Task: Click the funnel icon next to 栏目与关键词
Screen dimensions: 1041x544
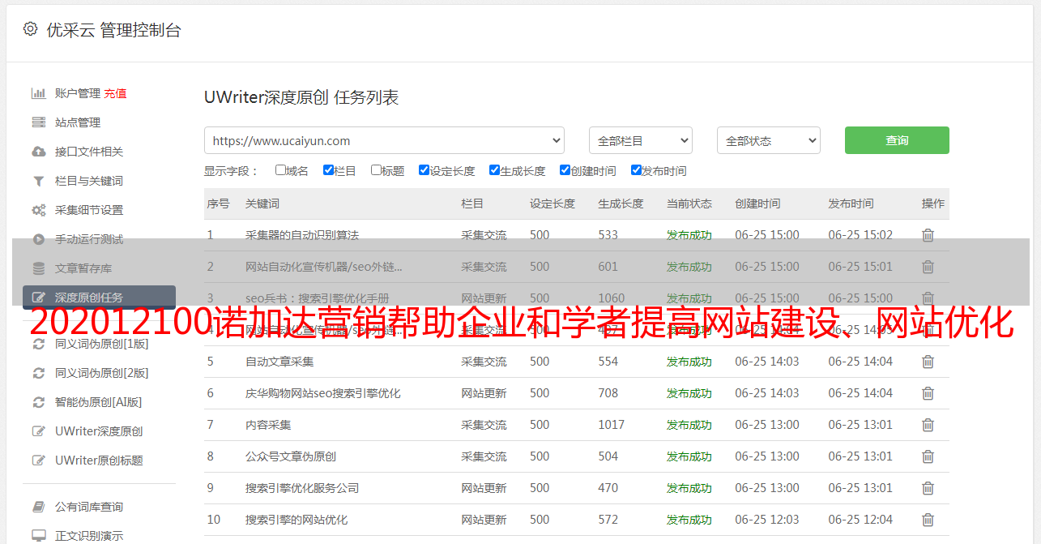Action: (38, 181)
